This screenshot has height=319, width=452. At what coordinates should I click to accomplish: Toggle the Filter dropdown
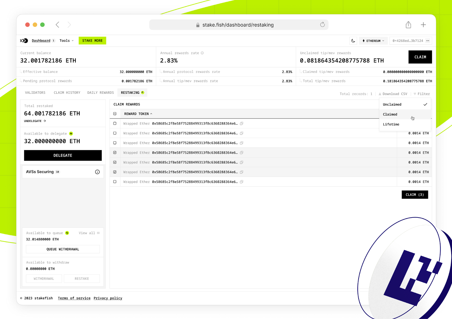tap(422, 94)
